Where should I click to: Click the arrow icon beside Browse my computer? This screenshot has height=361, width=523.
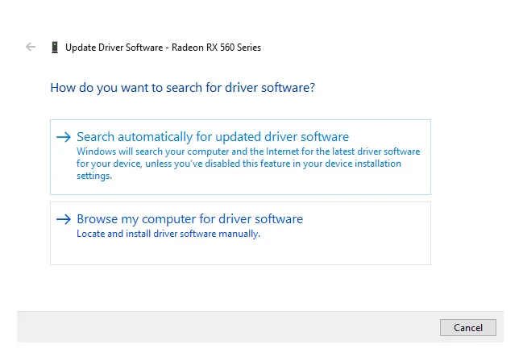(64, 219)
